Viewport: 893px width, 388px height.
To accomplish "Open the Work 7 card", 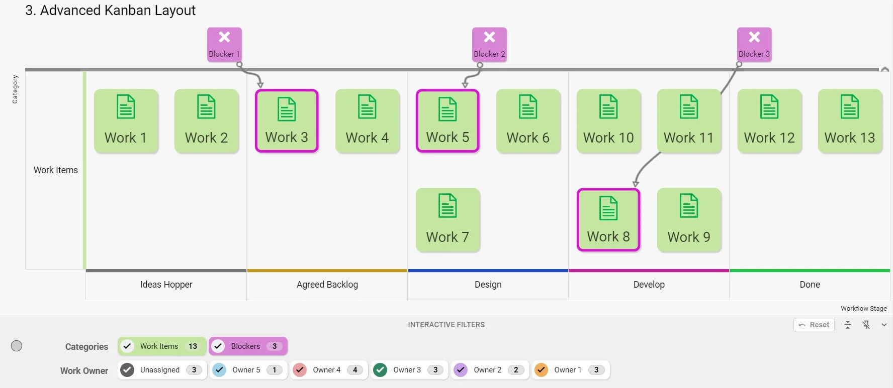I will click(x=448, y=220).
